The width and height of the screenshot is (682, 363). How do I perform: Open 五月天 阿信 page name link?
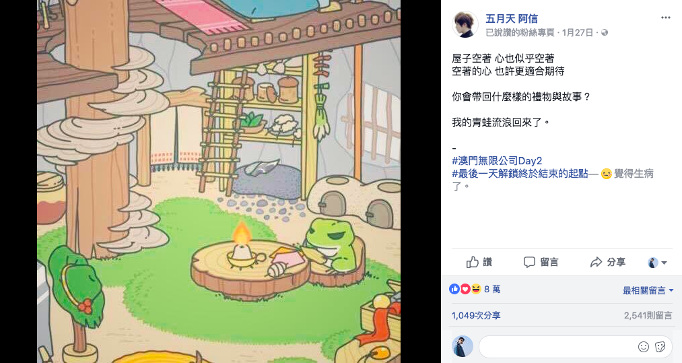click(x=512, y=19)
